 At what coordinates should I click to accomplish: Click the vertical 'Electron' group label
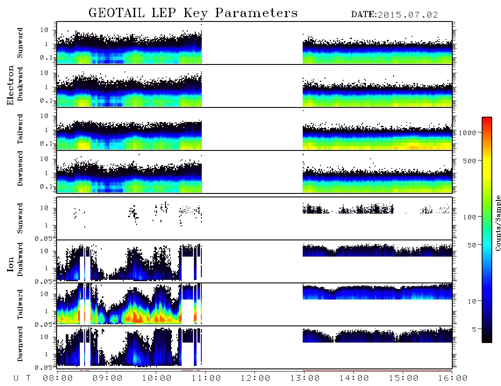pos(11,85)
